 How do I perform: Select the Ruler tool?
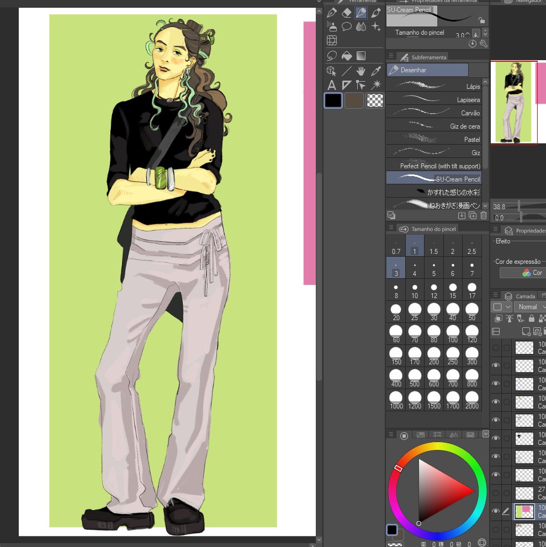tap(347, 85)
